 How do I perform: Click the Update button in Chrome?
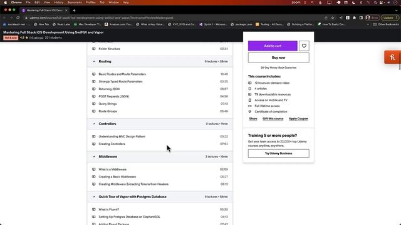point(390,18)
